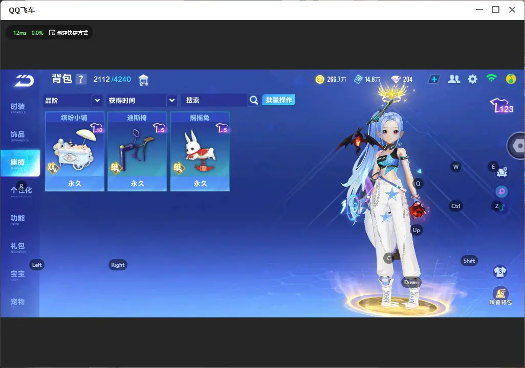Click the round yellow avatar icon

coord(511,79)
